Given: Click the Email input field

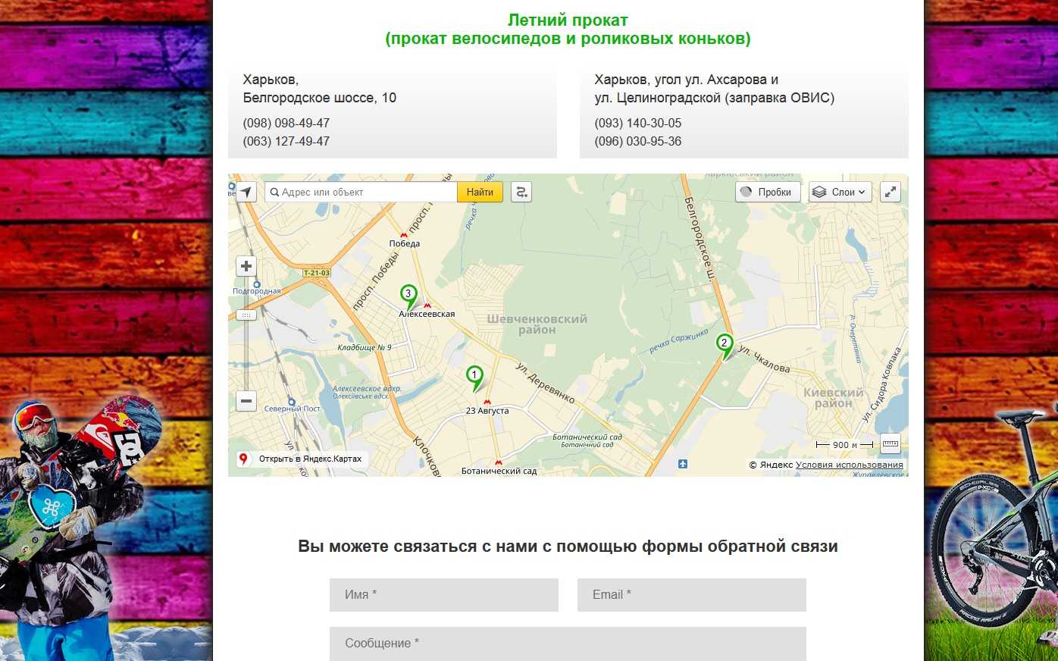Looking at the screenshot, I should pyautogui.click(x=691, y=595).
